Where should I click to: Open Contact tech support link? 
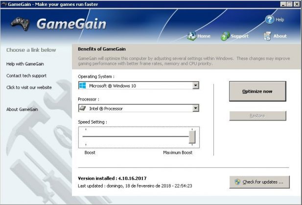click(x=26, y=76)
